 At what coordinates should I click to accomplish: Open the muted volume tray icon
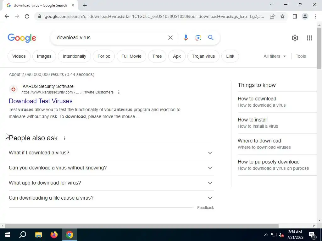[281, 235]
